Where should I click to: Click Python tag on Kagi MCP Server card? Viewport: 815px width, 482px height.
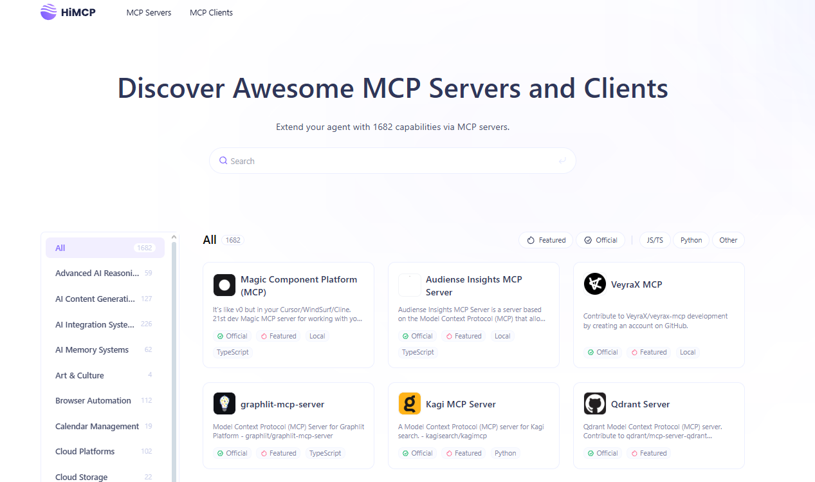pyautogui.click(x=506, y=453)
